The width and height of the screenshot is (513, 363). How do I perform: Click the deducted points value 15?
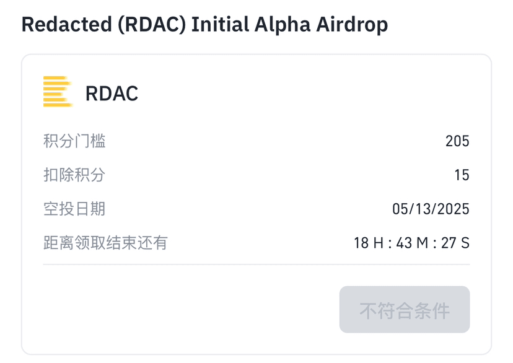462,175
